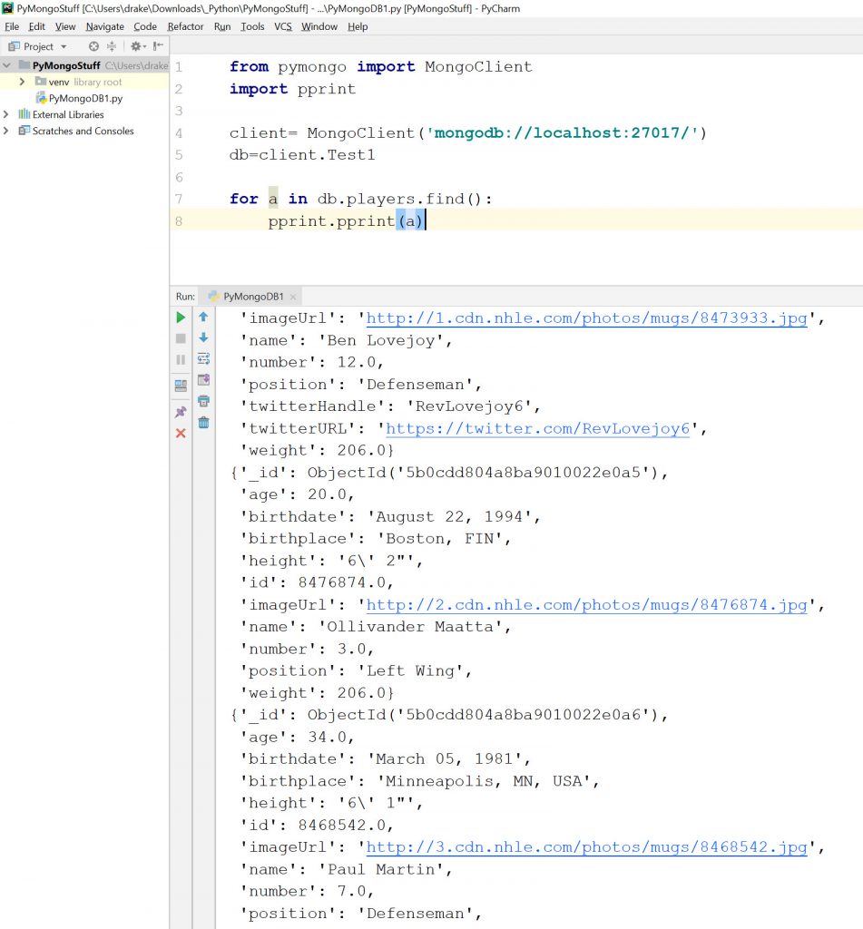Toggle soft-wrap in the Run console

click(203, 358)
